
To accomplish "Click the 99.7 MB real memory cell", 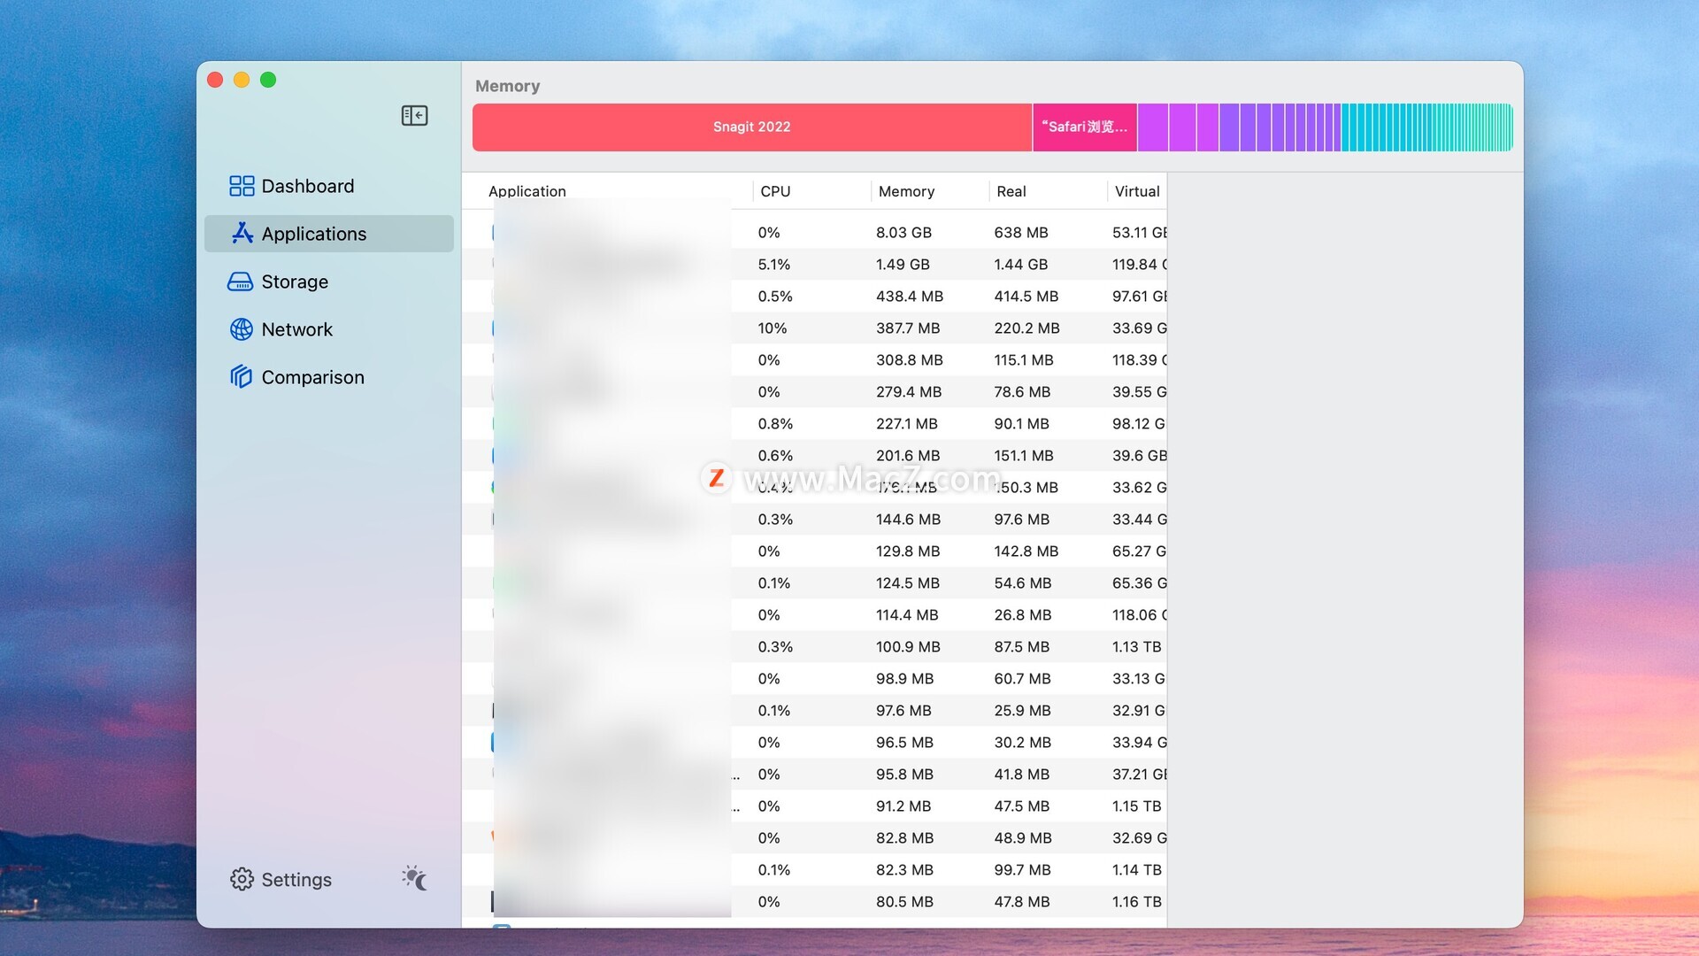I will pos(1022,870).
